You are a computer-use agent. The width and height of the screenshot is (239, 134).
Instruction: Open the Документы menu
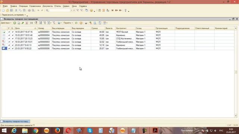[x=47, y=6]
